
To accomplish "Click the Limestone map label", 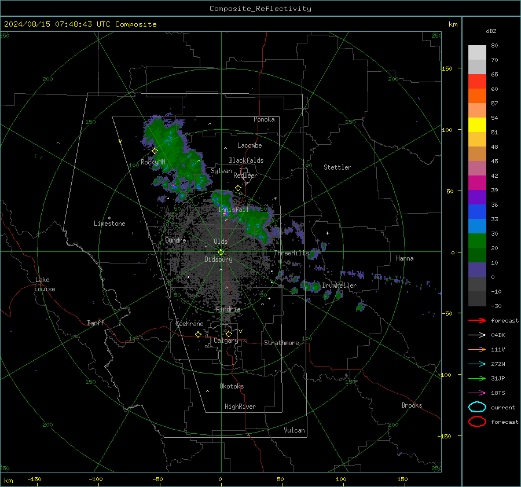I will 109,224.
